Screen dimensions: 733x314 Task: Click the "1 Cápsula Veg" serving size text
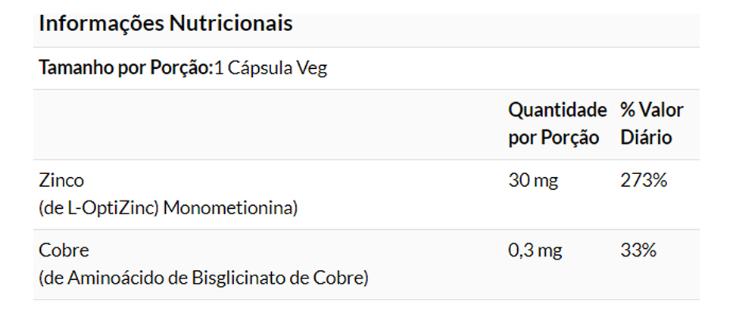(270, 68)
